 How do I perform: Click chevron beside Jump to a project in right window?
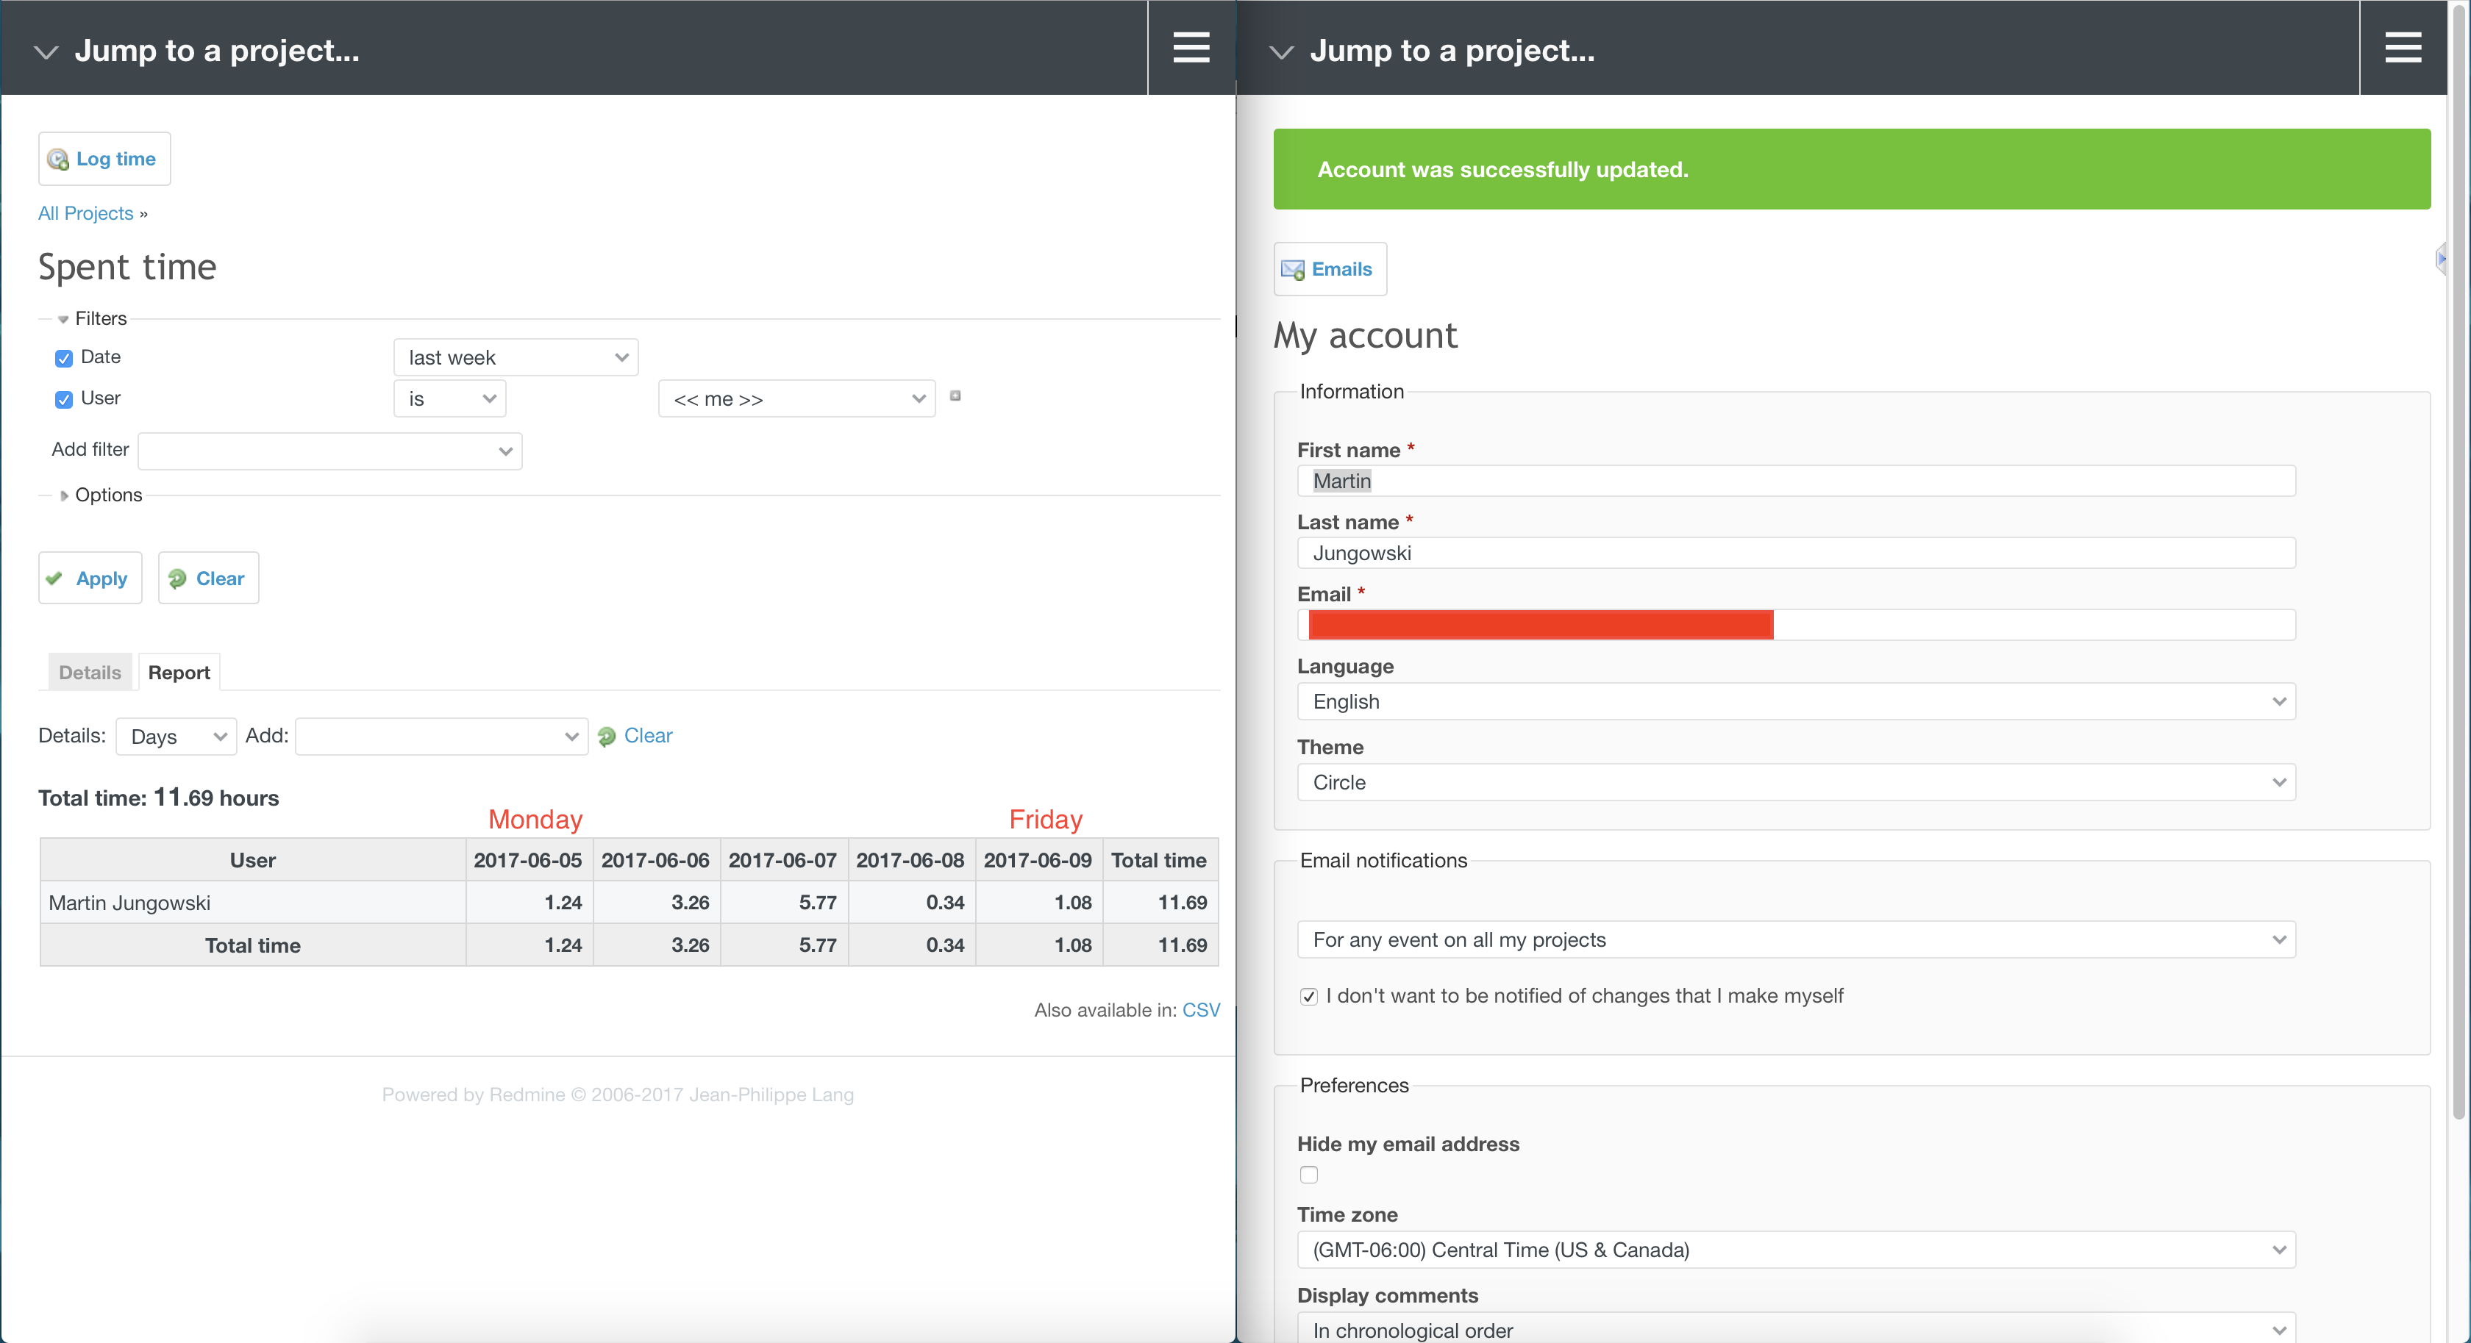click(x=1282, y=51)
